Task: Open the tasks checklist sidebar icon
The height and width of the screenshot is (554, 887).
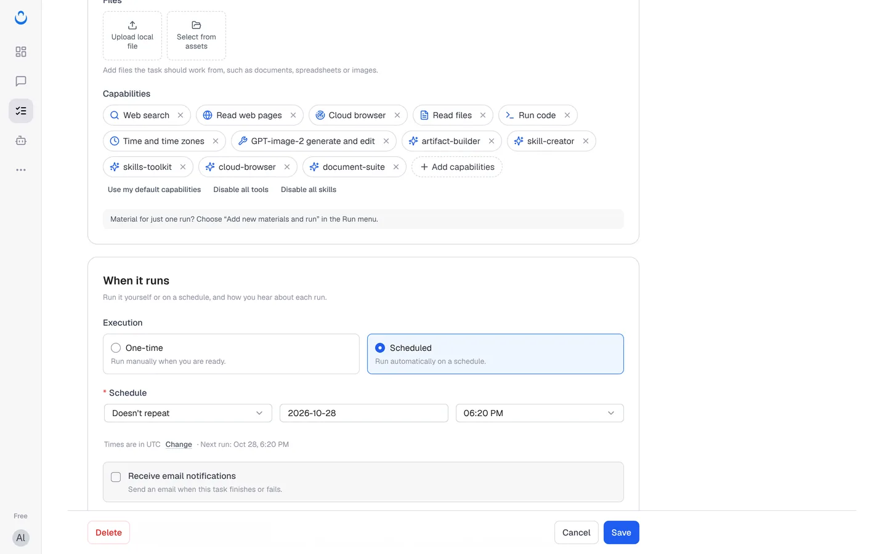Action: [x=21, y=111]
